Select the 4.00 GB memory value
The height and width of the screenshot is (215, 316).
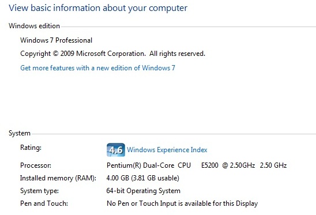point(118,178)
